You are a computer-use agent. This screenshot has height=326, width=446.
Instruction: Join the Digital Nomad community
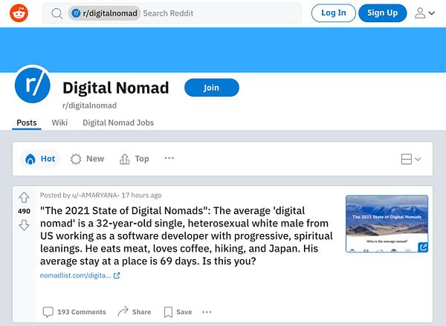coord(212,88)
